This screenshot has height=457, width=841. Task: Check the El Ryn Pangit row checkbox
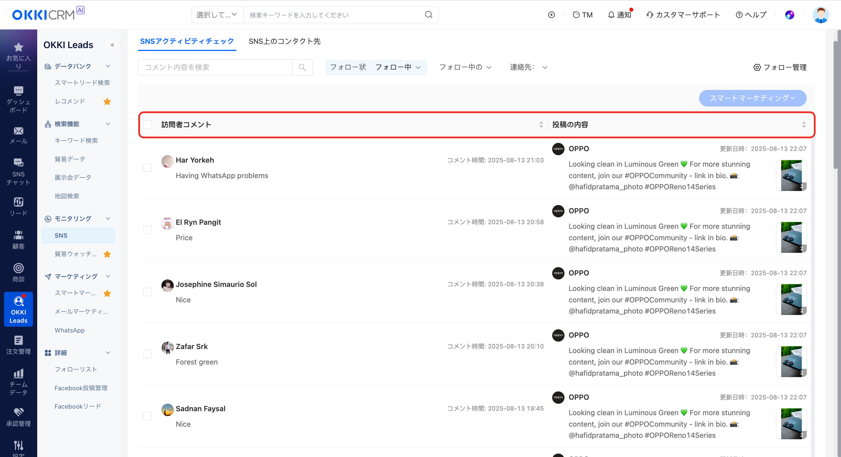(x=148, y=230)
